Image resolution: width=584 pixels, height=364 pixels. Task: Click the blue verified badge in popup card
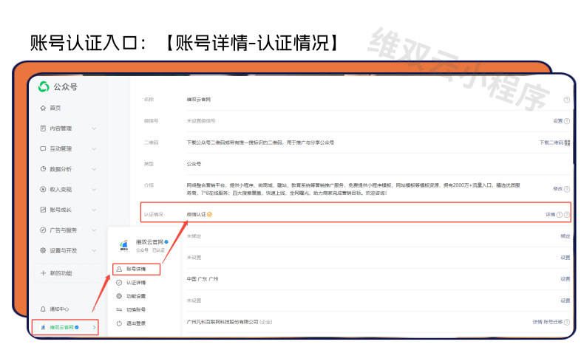[x=166, y=242]
